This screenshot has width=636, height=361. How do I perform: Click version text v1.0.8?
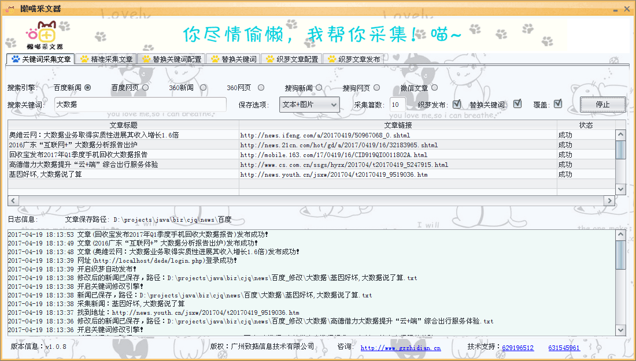(56, 347)
